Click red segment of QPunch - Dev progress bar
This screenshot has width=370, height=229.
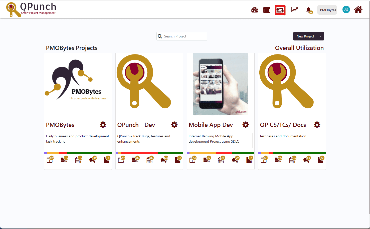(139, 153)
